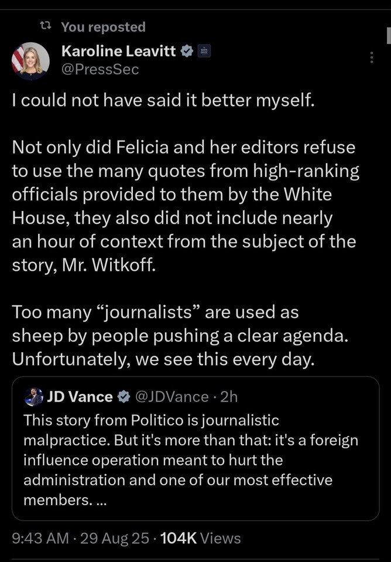
Task: Click Karoline Leavitt's blue verified badge
Action: (187, 52)
